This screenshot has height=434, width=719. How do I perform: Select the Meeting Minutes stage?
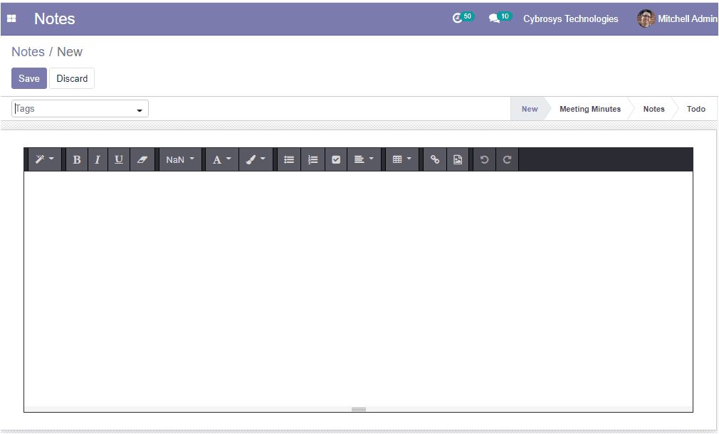pos(589,109)
